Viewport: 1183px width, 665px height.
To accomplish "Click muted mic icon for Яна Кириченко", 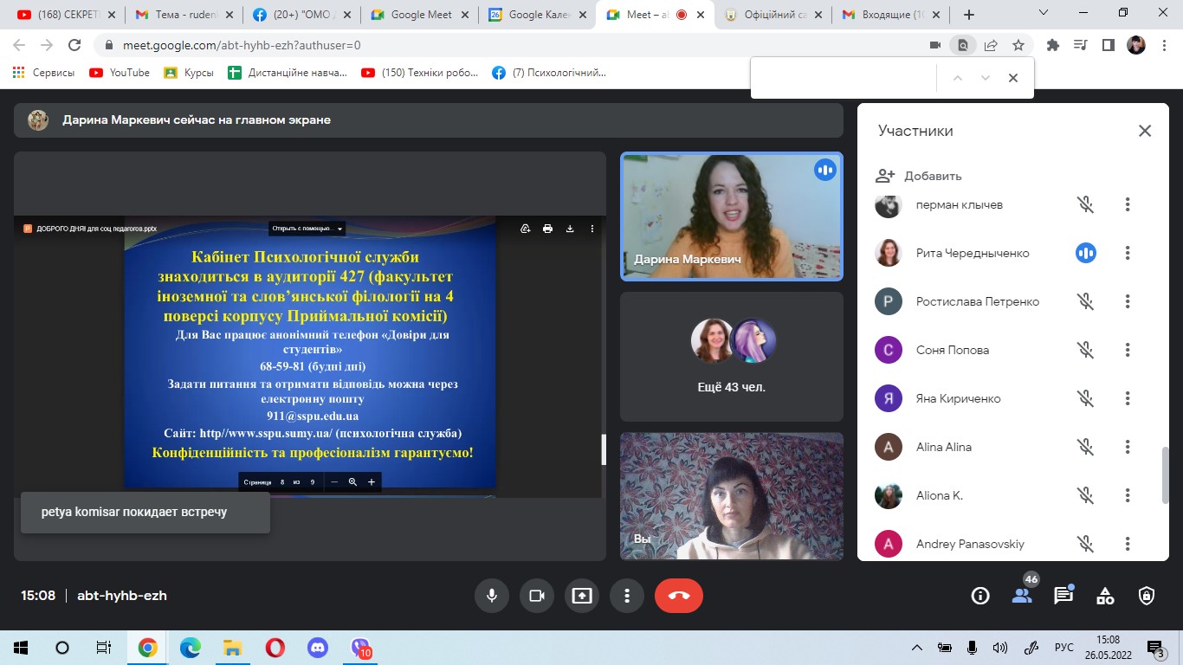I will point(1086,398).
